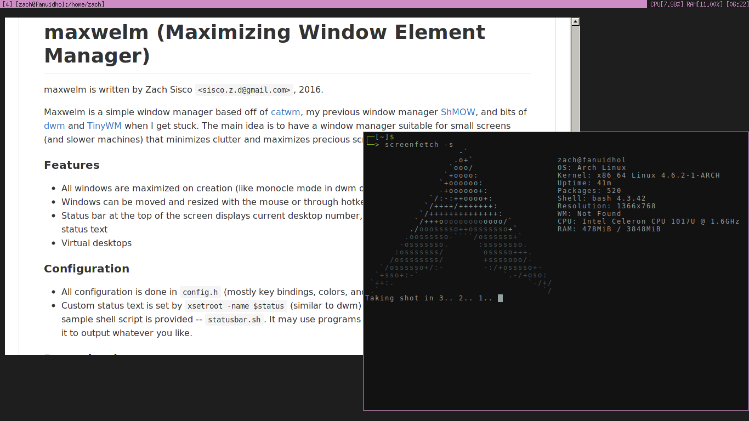Click the OS: Arch Linux line in terminal

click(592, 168)
